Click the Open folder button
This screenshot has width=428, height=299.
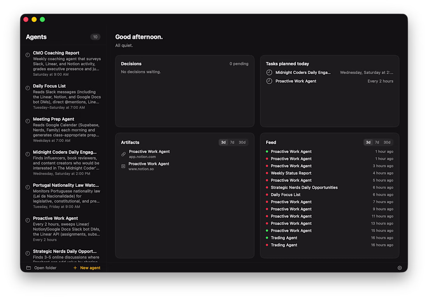point(45,268)
